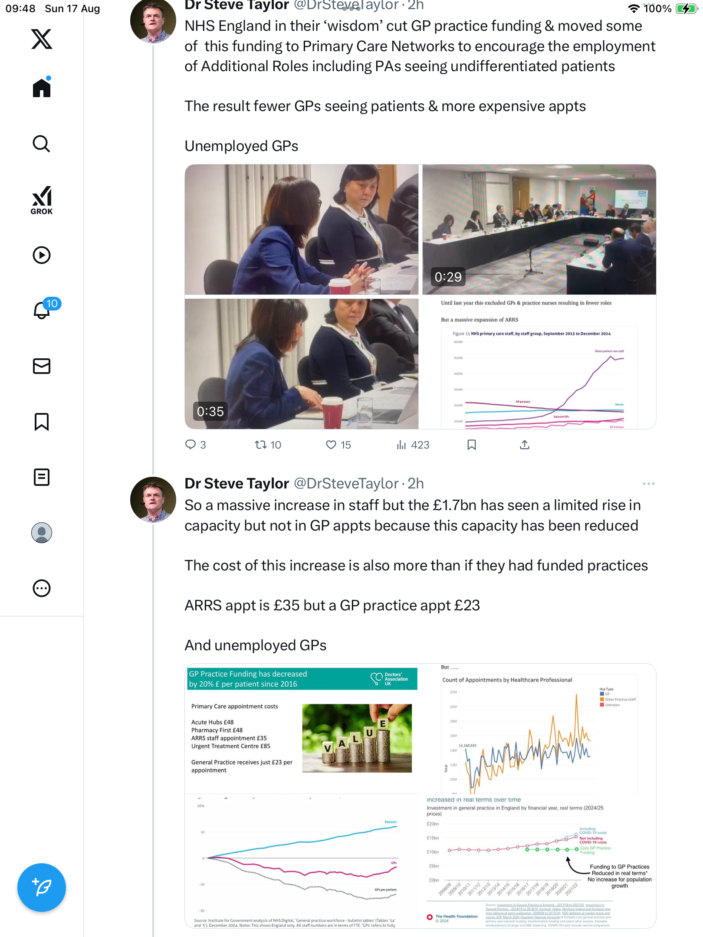Share the first tweet

pos(525,445)
